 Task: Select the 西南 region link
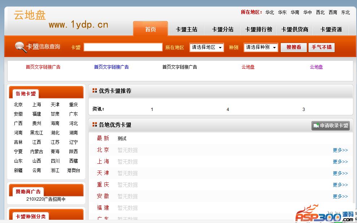click(333, 12)
